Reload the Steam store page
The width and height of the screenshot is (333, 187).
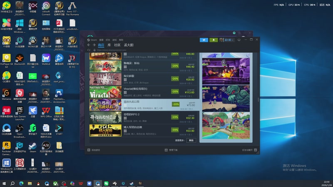89,50
